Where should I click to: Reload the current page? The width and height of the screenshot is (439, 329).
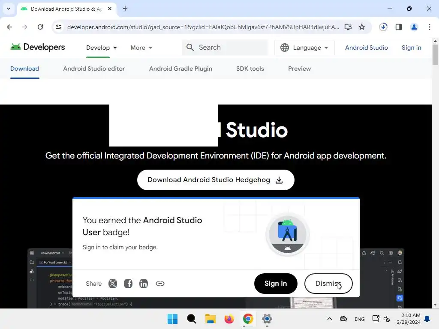(40, 27)
